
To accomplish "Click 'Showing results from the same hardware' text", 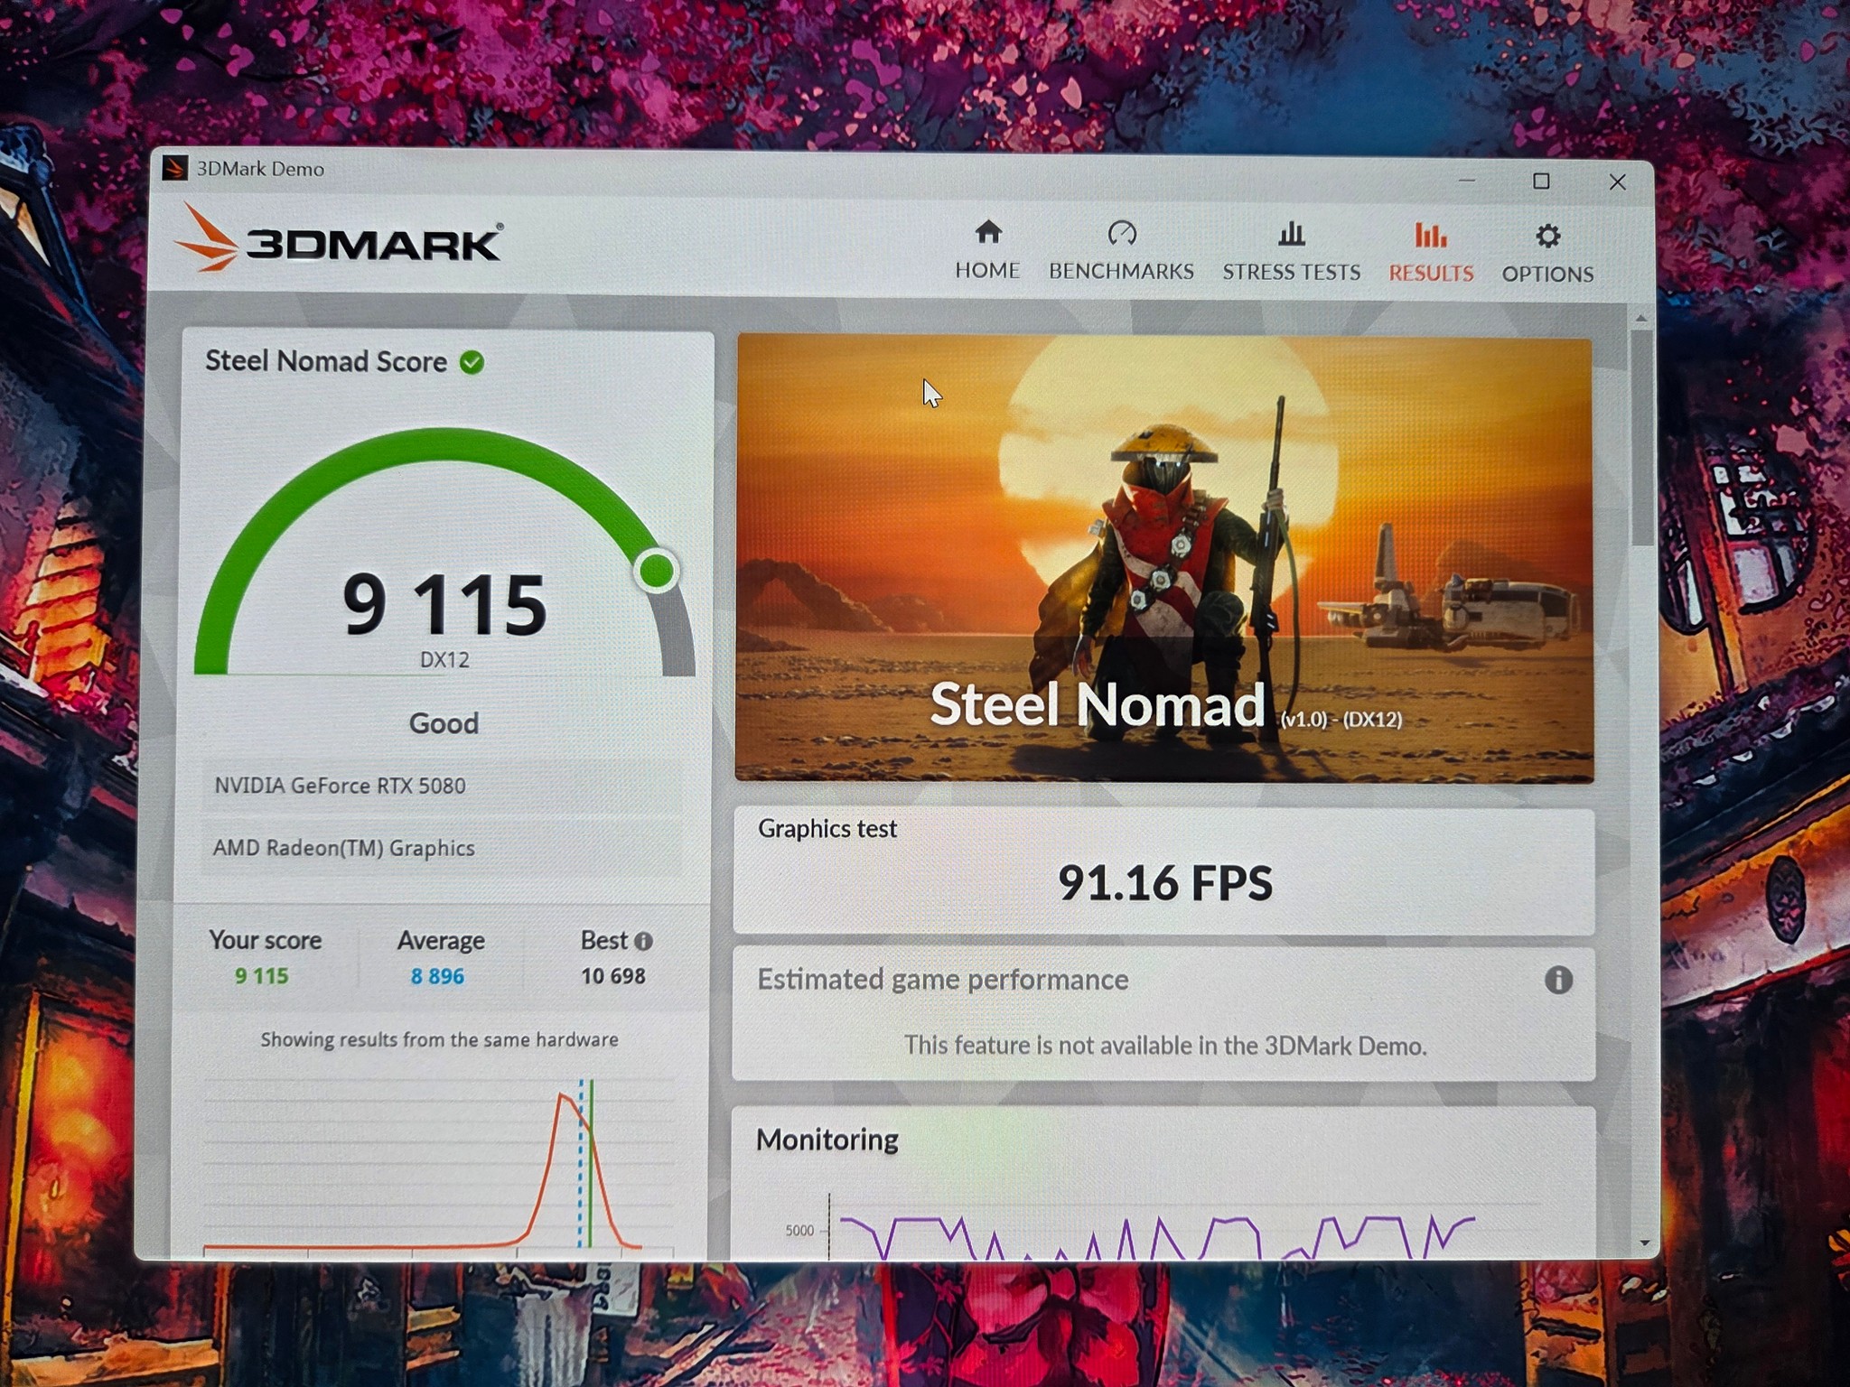I will pyautogui.click(x=440, y=1039).
